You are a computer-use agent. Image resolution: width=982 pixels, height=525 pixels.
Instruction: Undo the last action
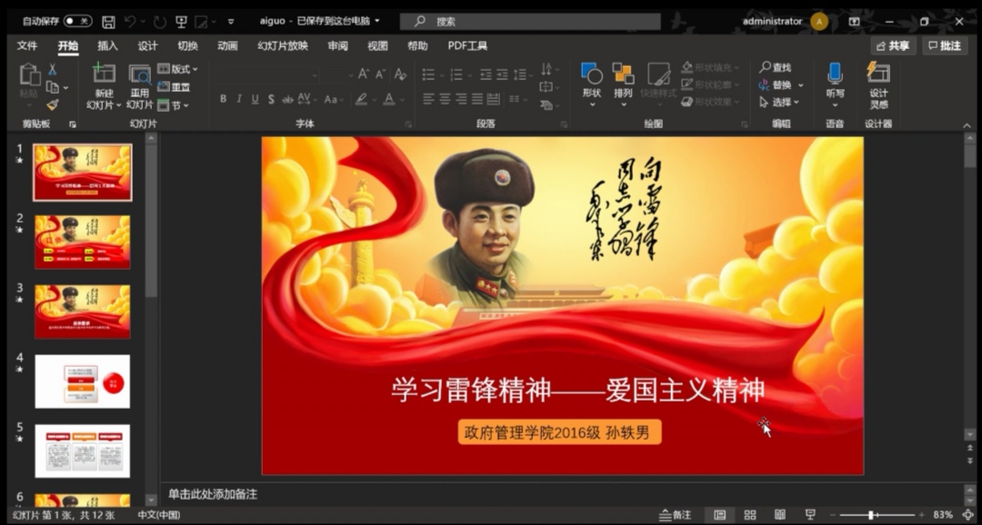(130, 22)
